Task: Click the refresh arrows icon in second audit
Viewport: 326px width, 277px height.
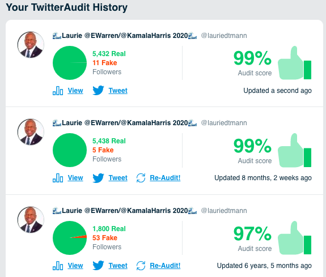Action: click(x=141, y=178)
